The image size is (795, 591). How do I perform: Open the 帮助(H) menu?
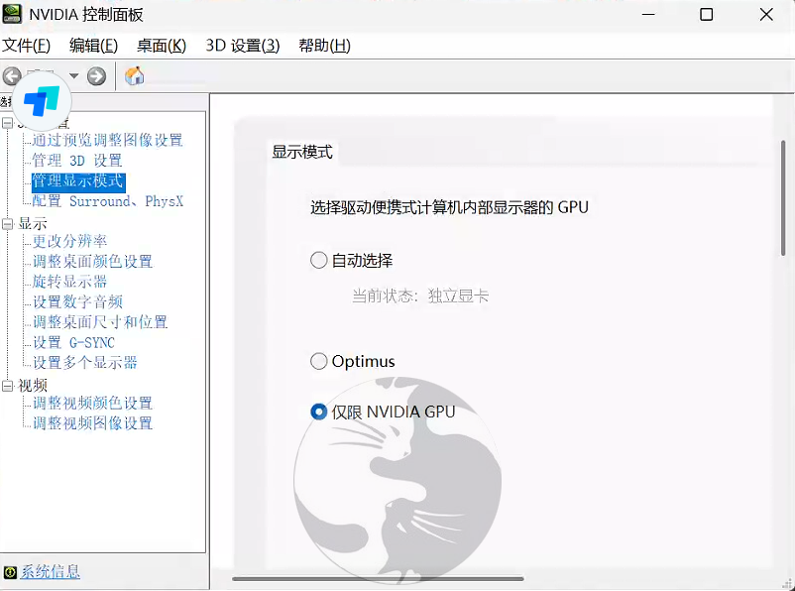(324, 46)
